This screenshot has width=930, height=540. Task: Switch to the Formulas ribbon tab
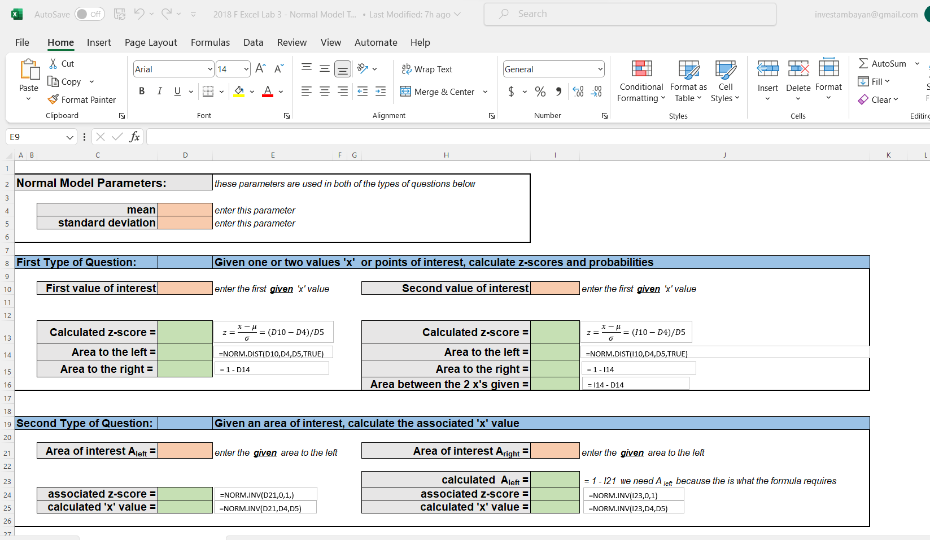tap(210, 42)
